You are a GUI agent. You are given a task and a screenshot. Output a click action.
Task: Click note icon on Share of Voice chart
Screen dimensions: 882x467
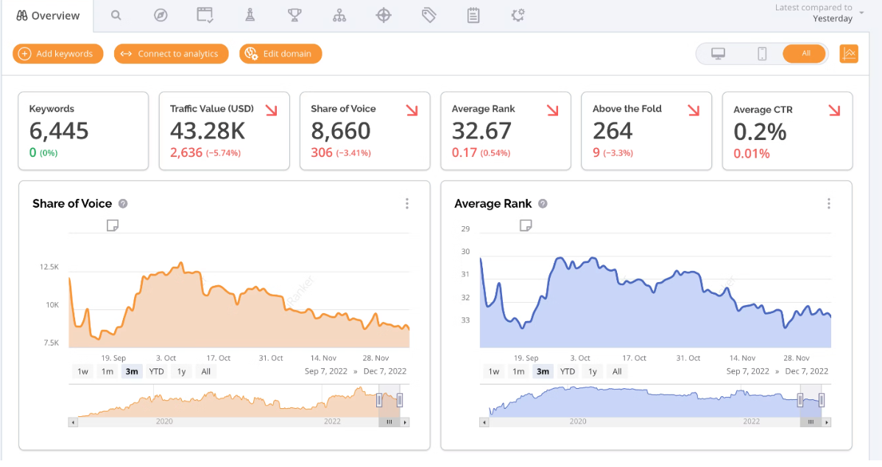click(113, 225)
